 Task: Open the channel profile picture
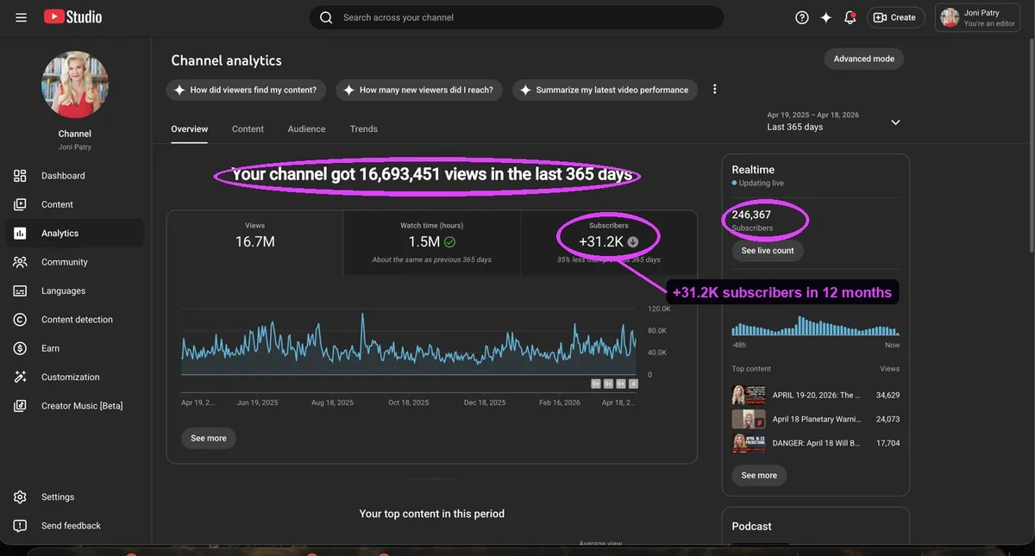pyautogui.click(x=75, y=84)
